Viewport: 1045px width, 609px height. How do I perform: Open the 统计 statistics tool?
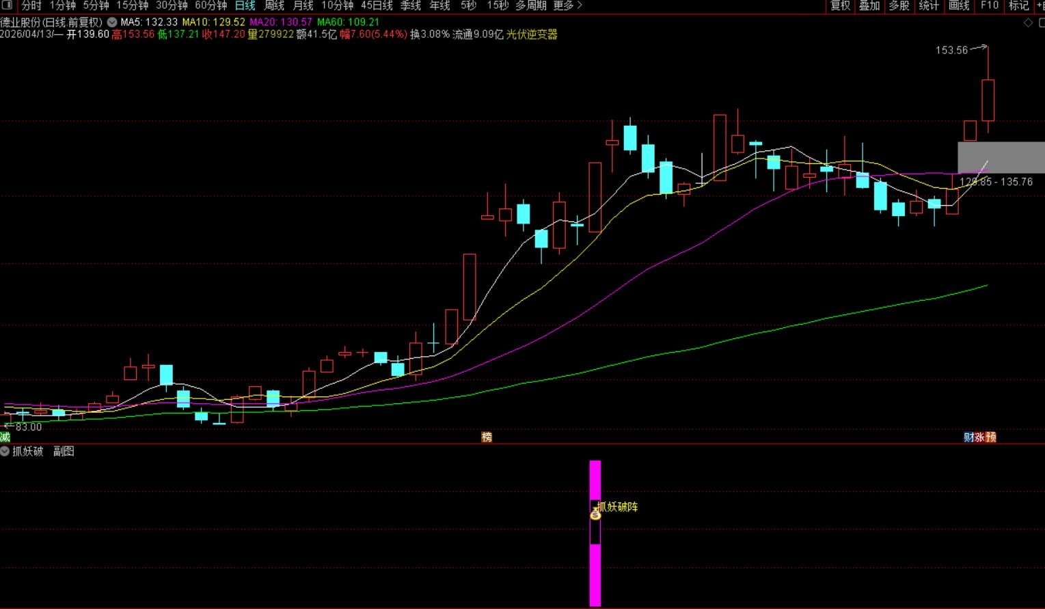pos(929,5)
